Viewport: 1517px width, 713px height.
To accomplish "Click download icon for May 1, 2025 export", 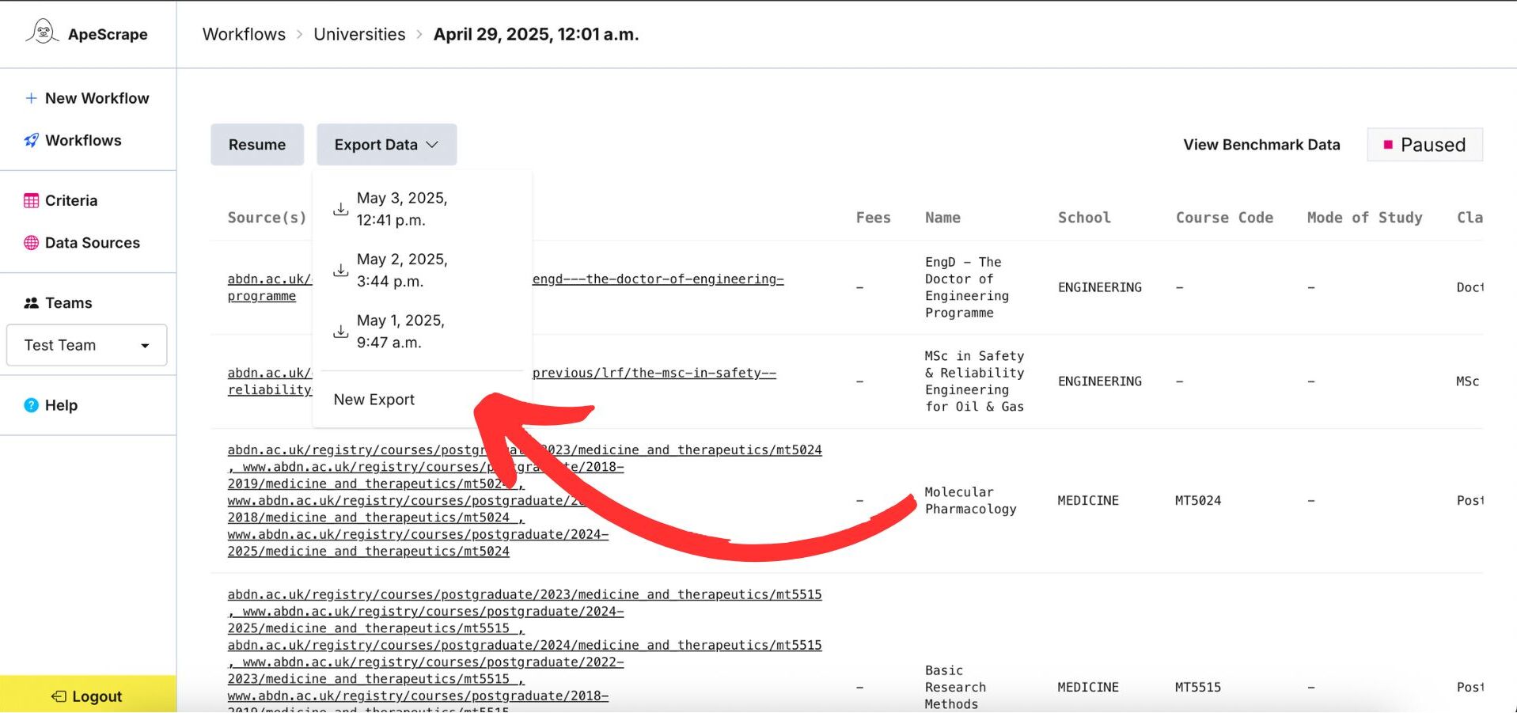I will [x=340, y=331].
